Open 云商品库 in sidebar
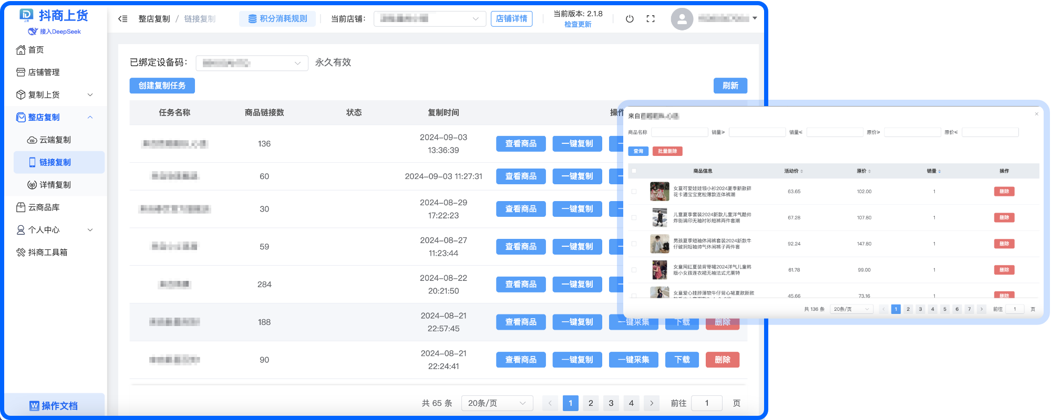Image resolution: width=1051 pixels, height=420 pixels. pos(44,207)
